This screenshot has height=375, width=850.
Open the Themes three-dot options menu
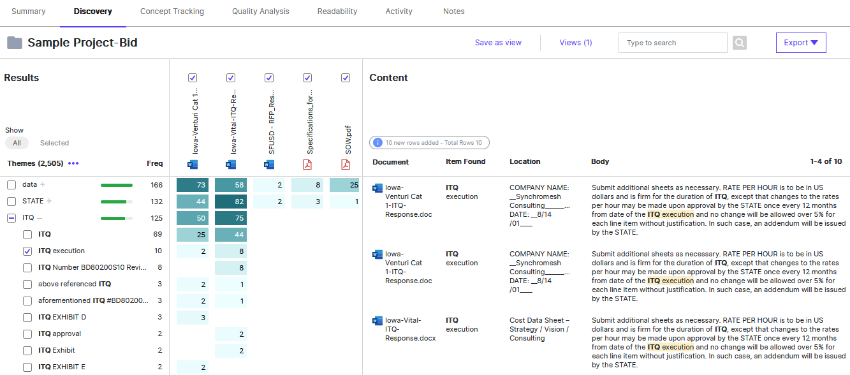pyautogui.click(x=73, y=164)
